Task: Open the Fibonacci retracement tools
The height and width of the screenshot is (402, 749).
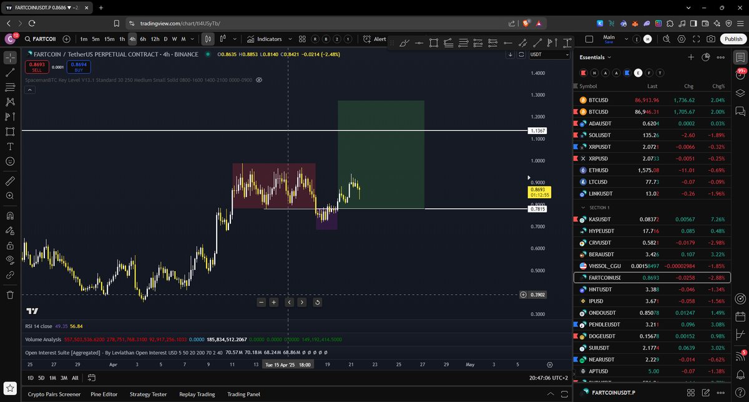Action: tap(10, 87)
